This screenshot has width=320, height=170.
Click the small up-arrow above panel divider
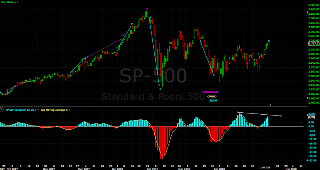pyautogui.click(x=270, y=105)
